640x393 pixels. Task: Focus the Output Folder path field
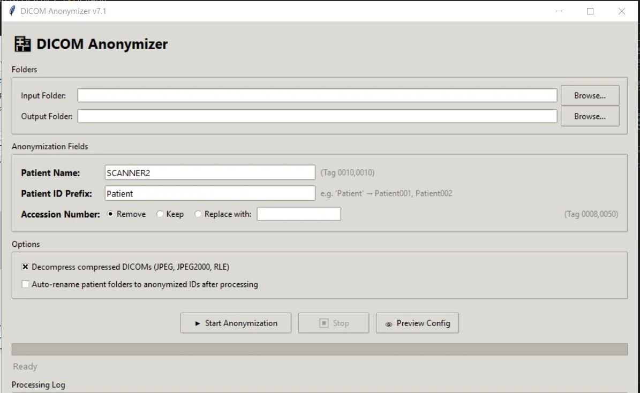(317, 116)
